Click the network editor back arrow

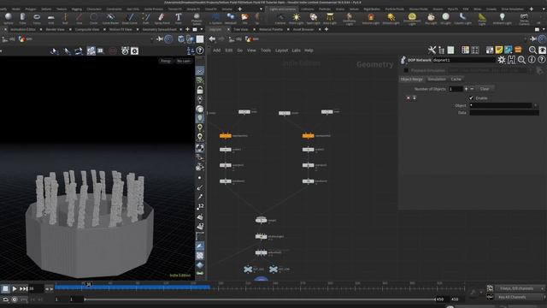point(212,38)
